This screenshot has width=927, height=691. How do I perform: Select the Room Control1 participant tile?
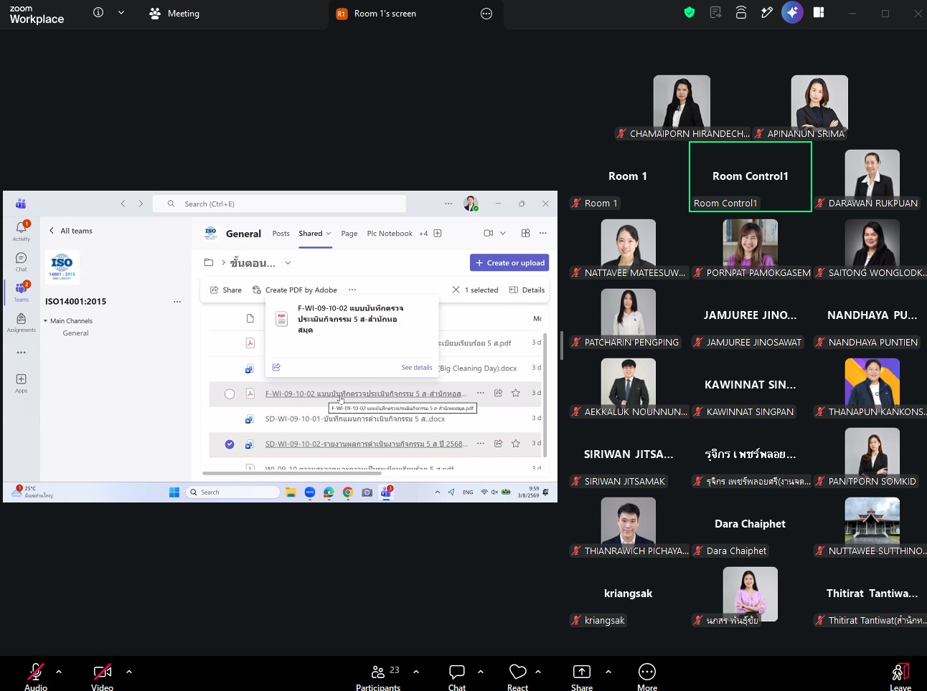750,176
